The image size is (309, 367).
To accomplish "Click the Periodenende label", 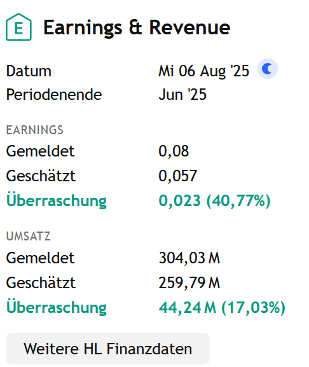I will coord(54,95).
